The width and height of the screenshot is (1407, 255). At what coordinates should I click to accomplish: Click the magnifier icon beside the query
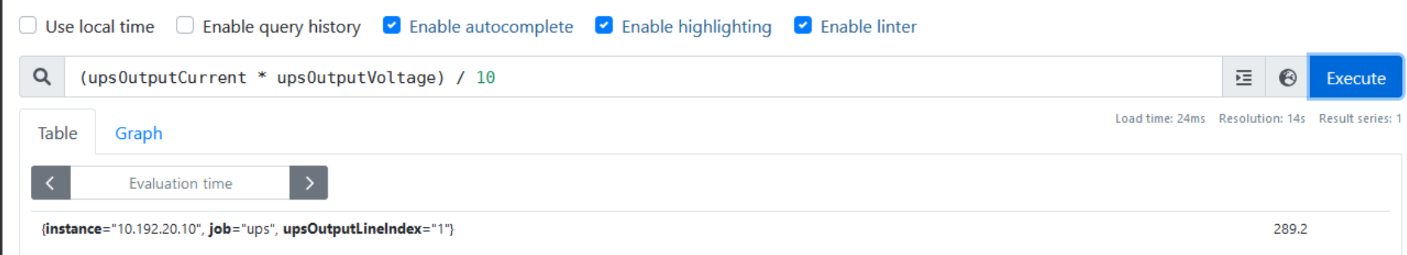click(x=42, y=77)
